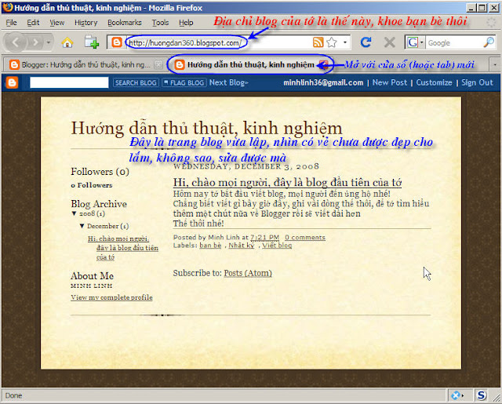
Task: Click the minhlinh36@gmail.com account link
Action: [323, 82]
